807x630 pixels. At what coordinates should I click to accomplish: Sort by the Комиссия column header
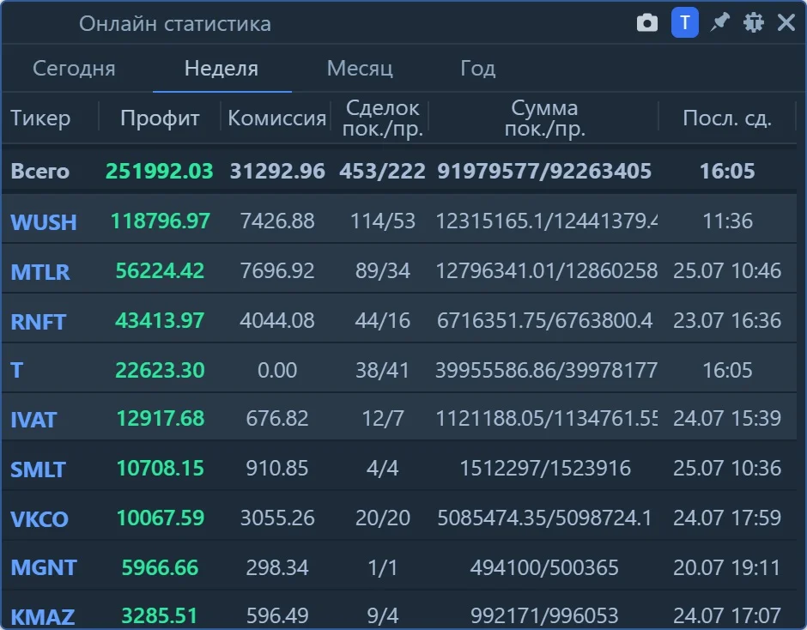click(276, 118)
